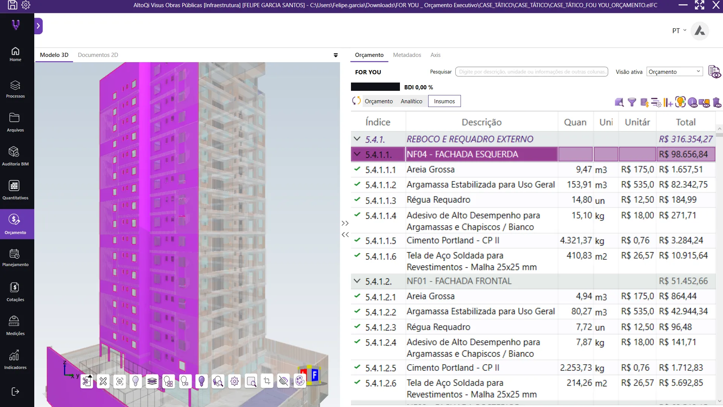Toggle the shapes eye visibility icon in budget toolbar

click(x=704, y=102)
